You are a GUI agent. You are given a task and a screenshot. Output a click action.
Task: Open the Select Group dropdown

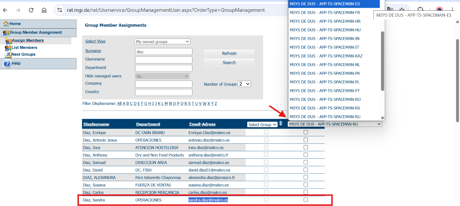(x=262, y=124)
